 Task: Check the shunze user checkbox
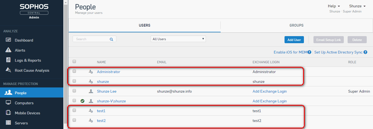tap(74, 81)
